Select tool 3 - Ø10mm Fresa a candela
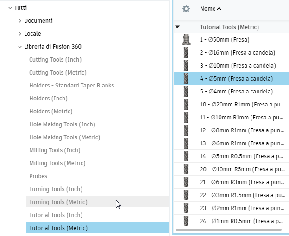Image resolution: width=289 pixels, height=236 pixels. click(x=238, y=66)
